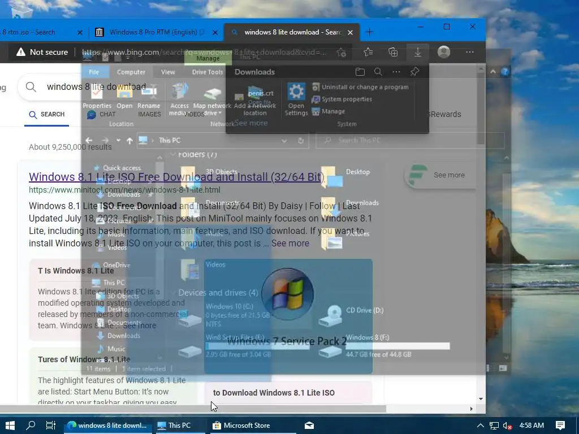
Task: Switch to Drive Tools tab in Explorer
Action: [207, 72]
